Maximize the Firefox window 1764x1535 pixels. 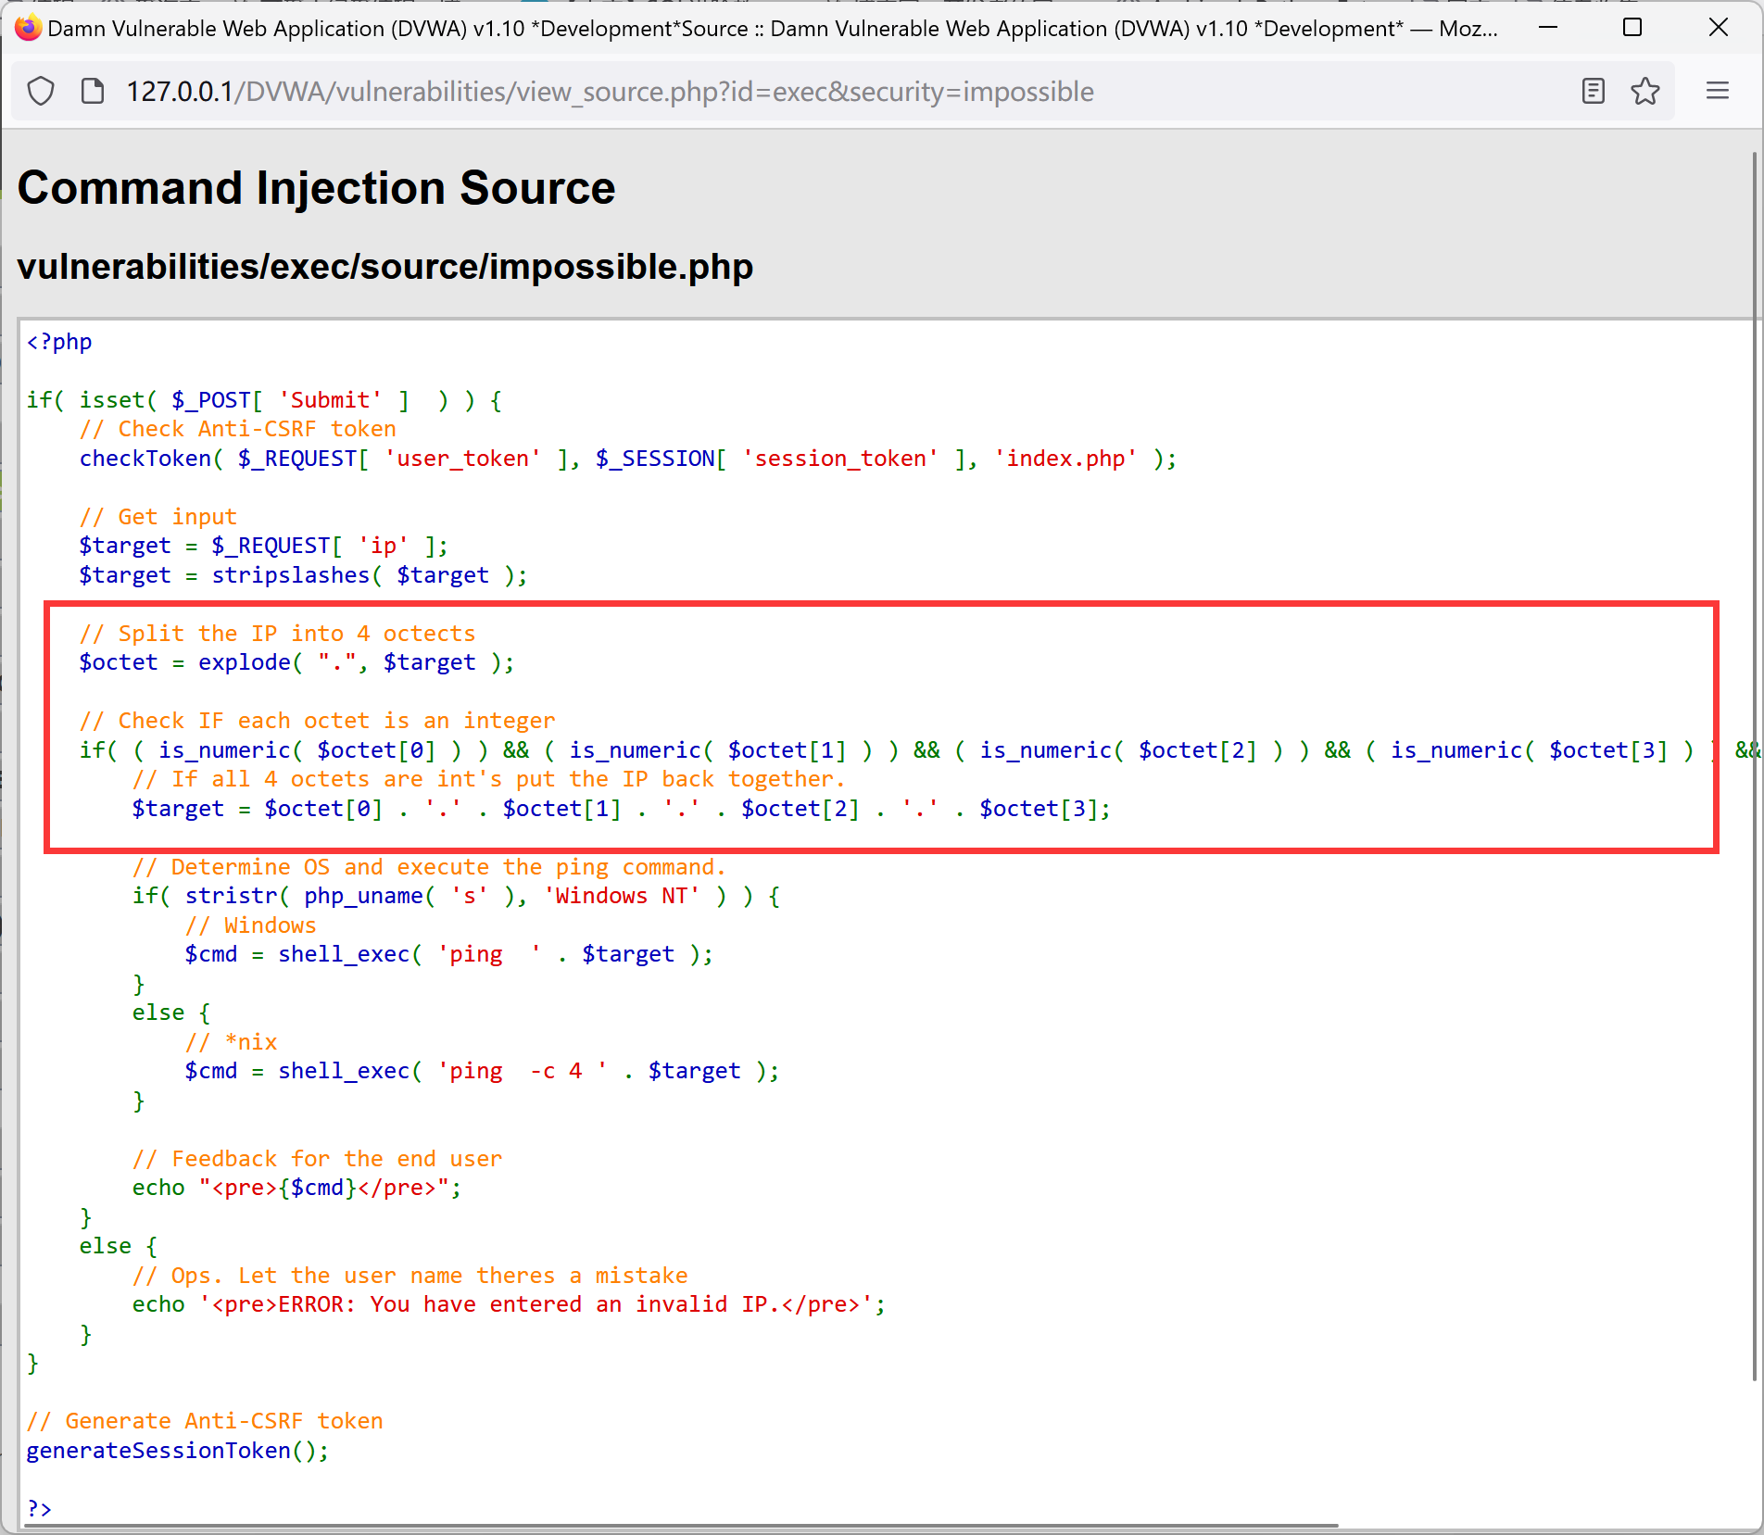pyautogui.click(x=1632, y=28)
